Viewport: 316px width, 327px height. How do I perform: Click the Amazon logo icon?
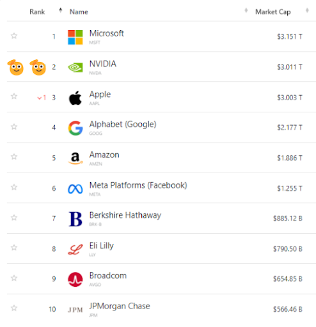(x=75, y=158)
